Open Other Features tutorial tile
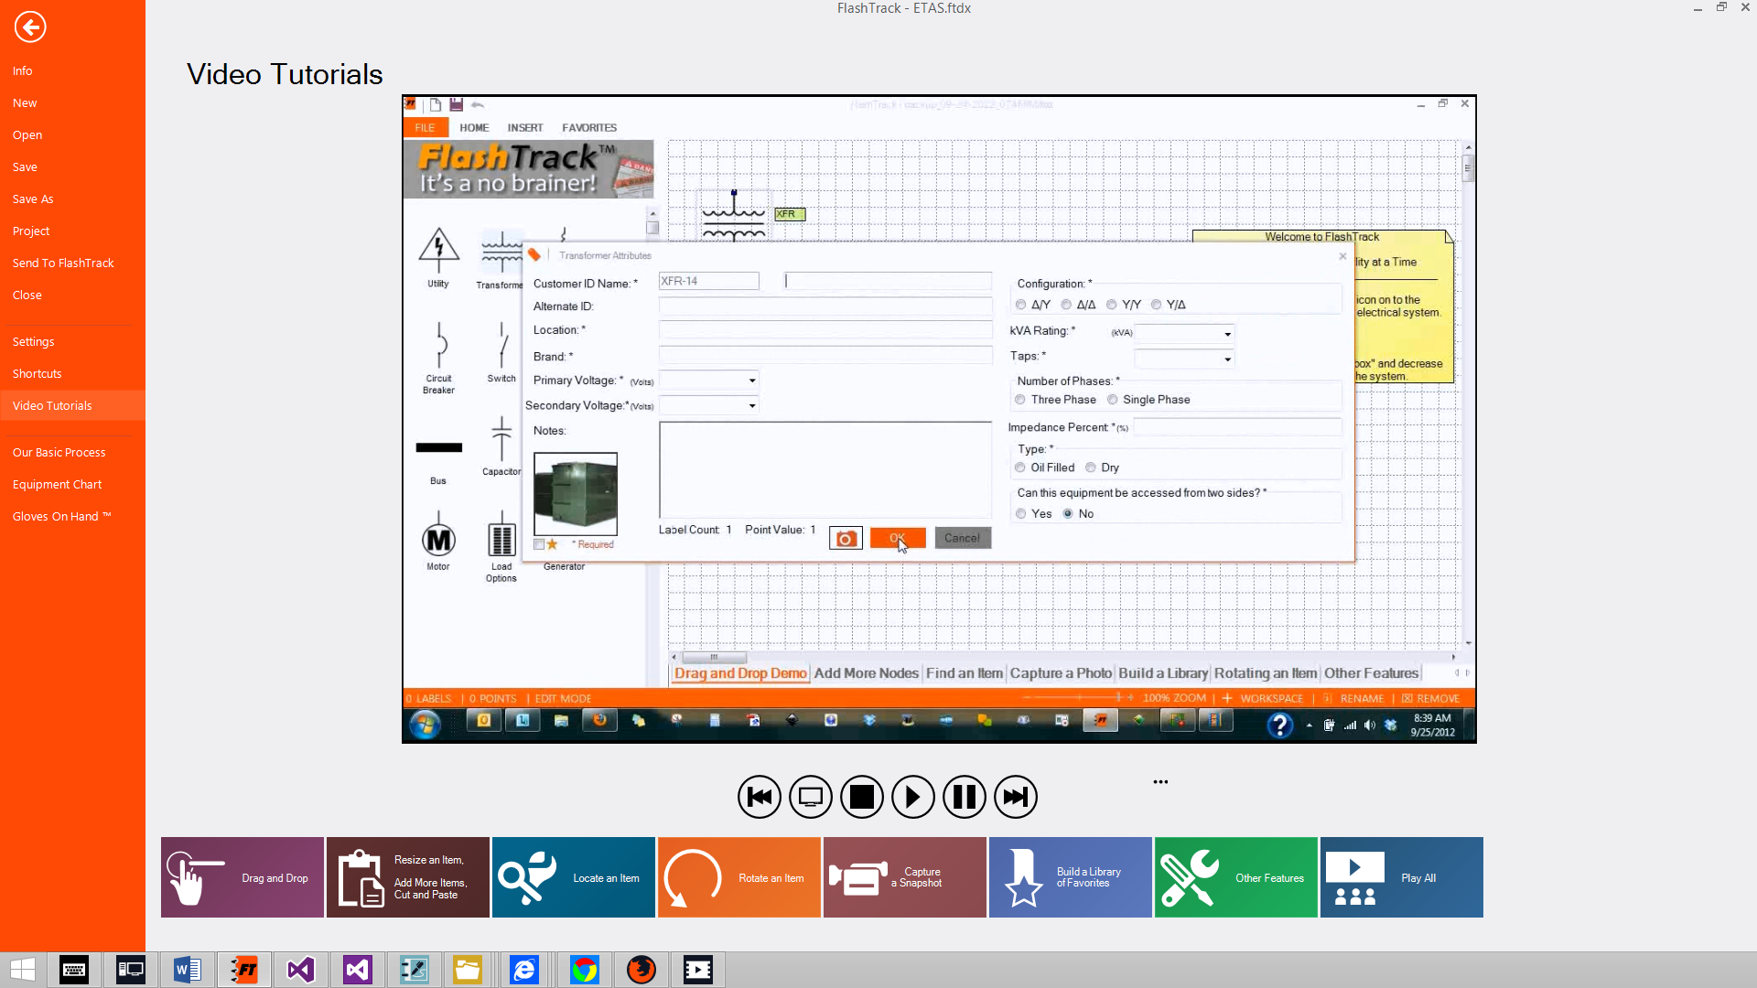The image size is (1757, 988). 1236,877
